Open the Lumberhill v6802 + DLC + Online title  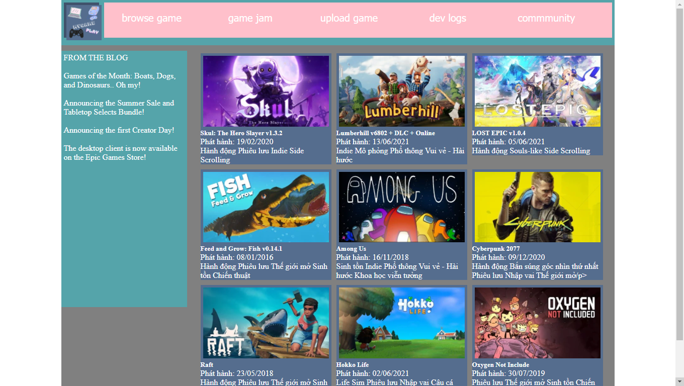pyautogui.click(x=386, y=133)
